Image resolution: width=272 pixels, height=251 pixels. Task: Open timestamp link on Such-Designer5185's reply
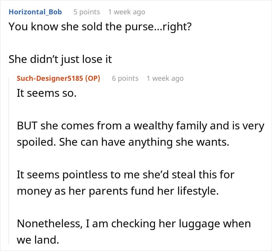(165, 78)
